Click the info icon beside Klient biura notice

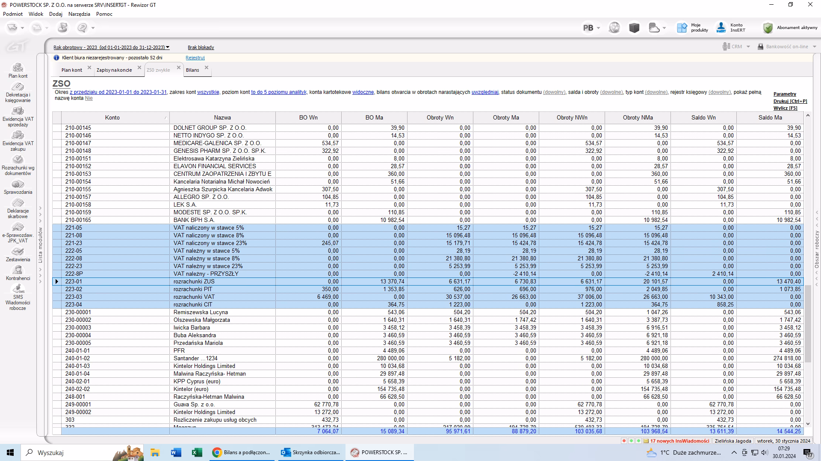tap(56, 58)
